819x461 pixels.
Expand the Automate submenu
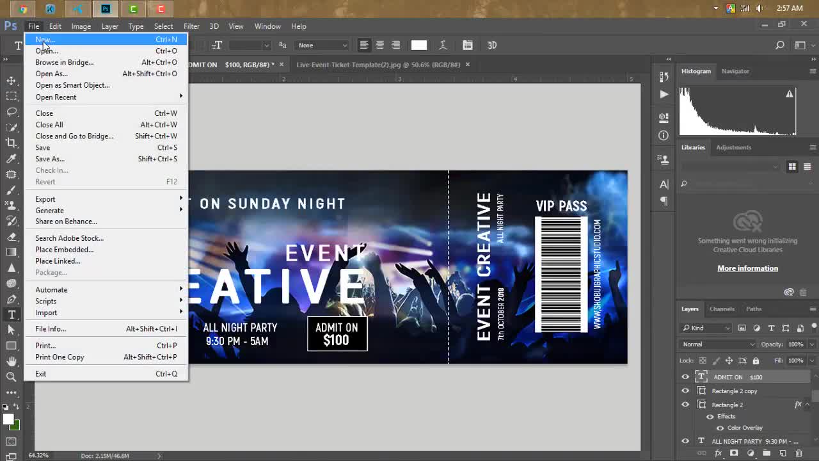pos(106,290)
